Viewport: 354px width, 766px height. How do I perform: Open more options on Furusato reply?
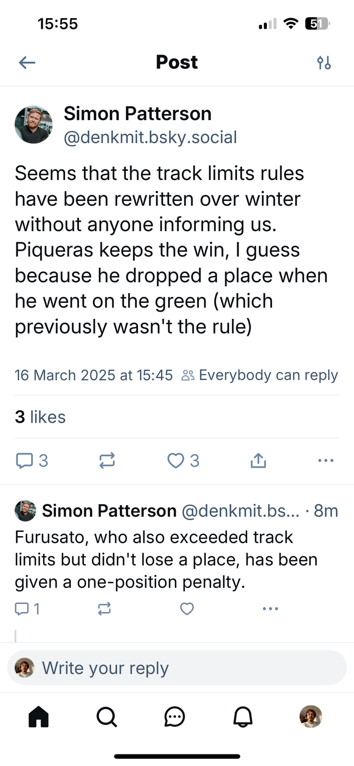pos(270,609)
